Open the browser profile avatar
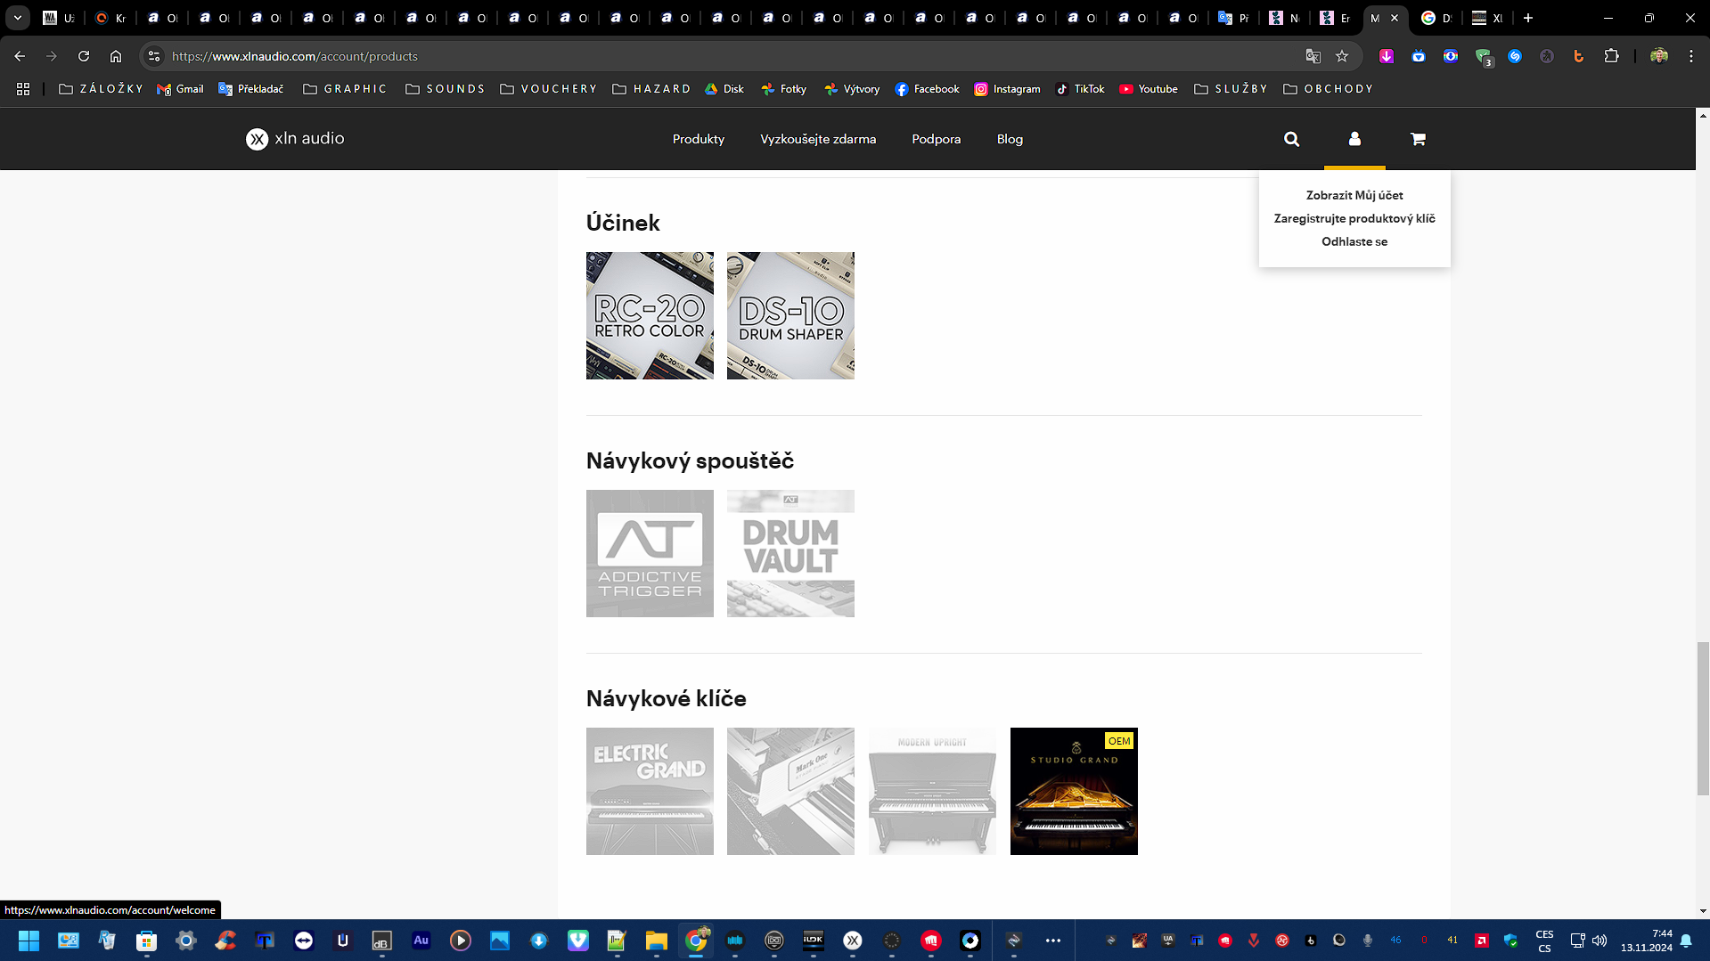The image size is (1710, 961). (x=1658, y=56)
